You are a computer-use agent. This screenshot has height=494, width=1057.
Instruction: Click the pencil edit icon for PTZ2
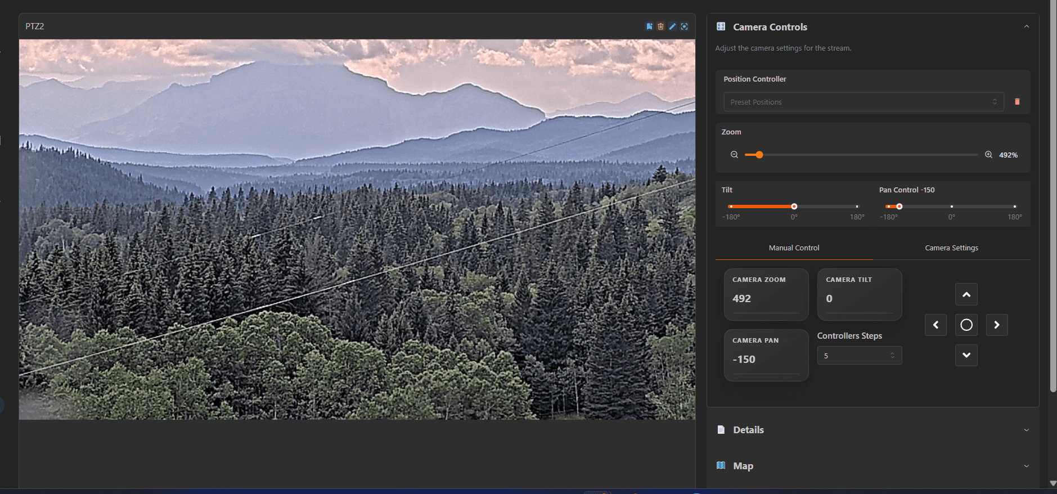[x=672, y=26]
